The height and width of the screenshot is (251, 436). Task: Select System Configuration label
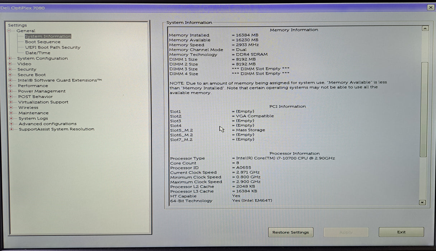42,58
